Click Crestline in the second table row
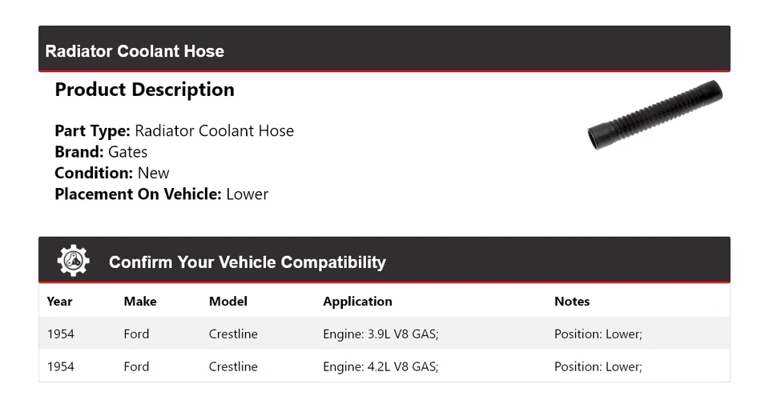This screenshot has width=769, height=408. point(233,366)
